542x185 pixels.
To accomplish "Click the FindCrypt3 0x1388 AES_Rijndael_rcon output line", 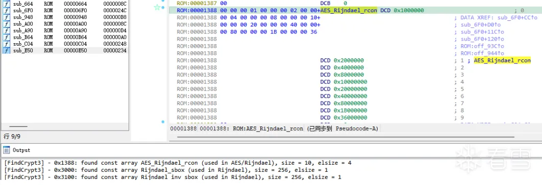I will tap(178, 163).
